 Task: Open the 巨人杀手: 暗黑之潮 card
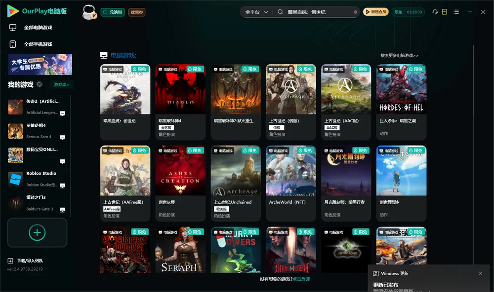tap(401, 102)
